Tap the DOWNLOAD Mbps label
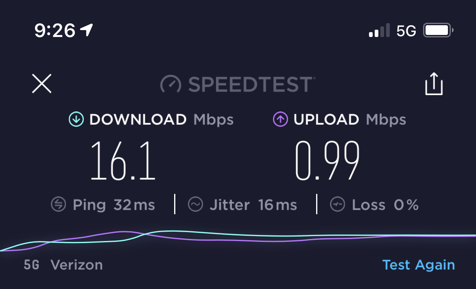The width and height of the screenshot is (476, 289). click(x=161, y=120)
